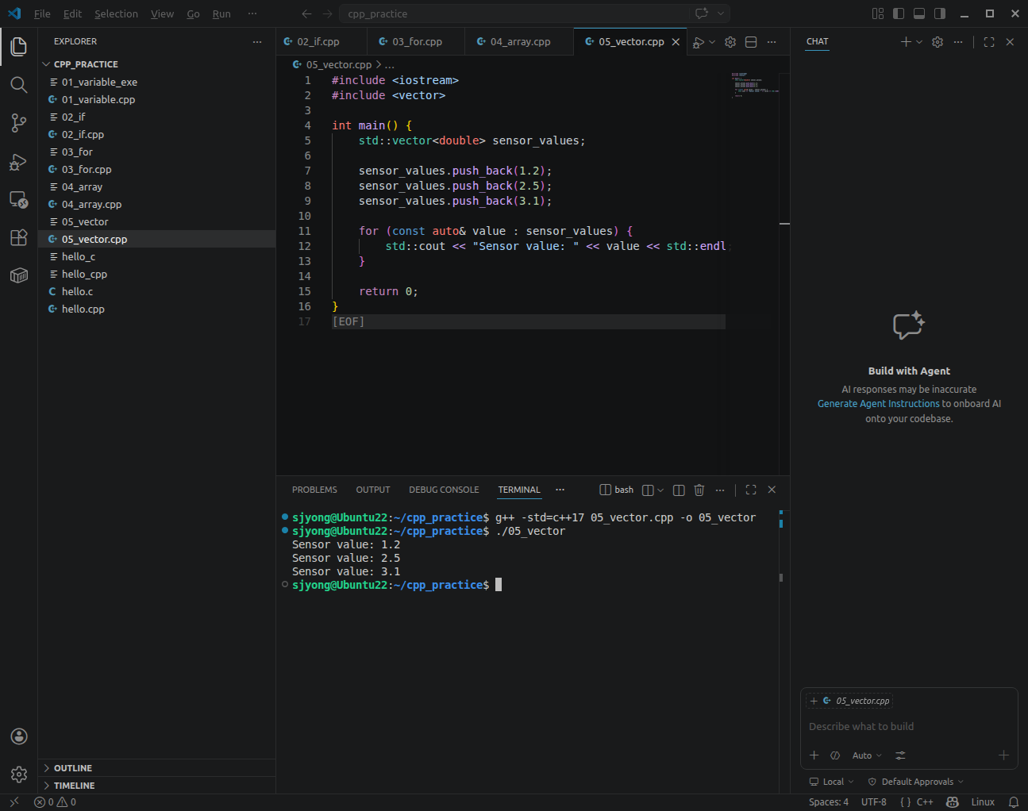The width and height of the screenshot is (1028, 811).
Task: Click Linux configuration status bar item
Action: coord(983,802)
